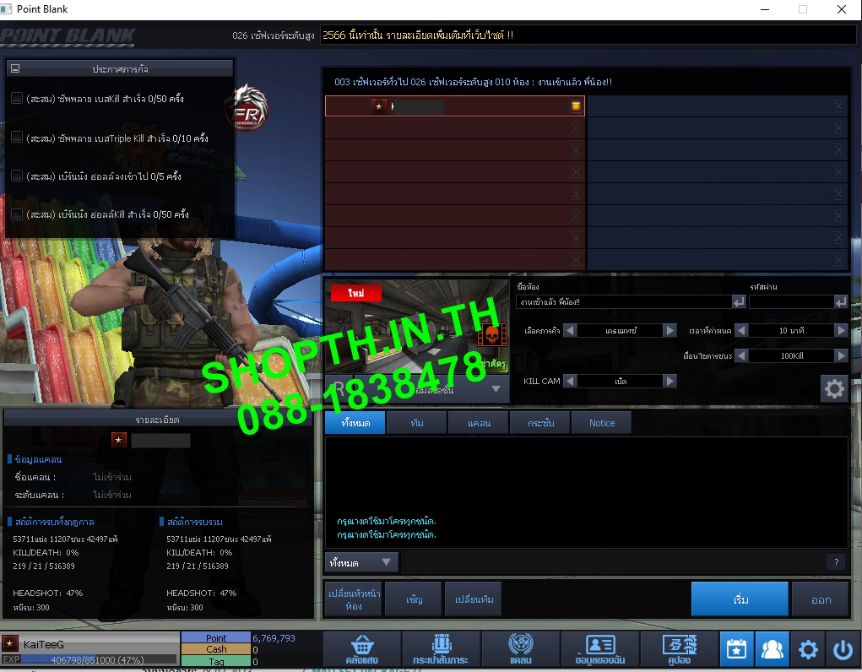Close the second red team slot
Screen dimensions: 862x672
pyautogui.click(x=576, y=128)
